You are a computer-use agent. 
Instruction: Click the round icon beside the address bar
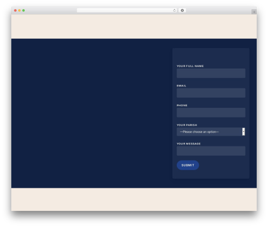click(x=182, y=11)
